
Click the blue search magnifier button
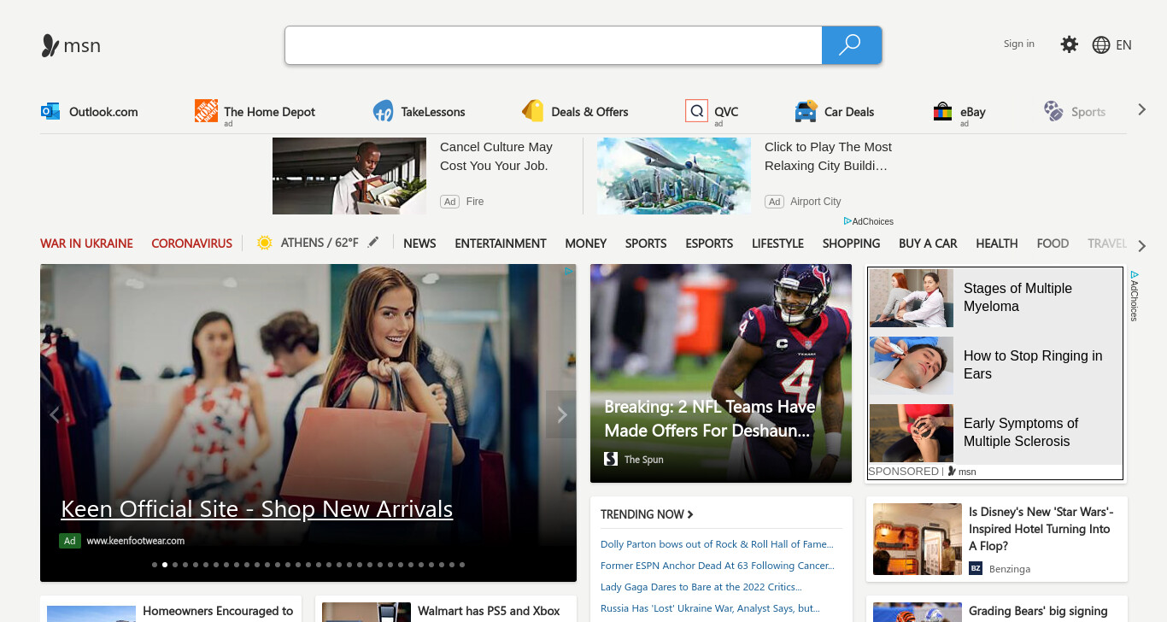(851, 45)
